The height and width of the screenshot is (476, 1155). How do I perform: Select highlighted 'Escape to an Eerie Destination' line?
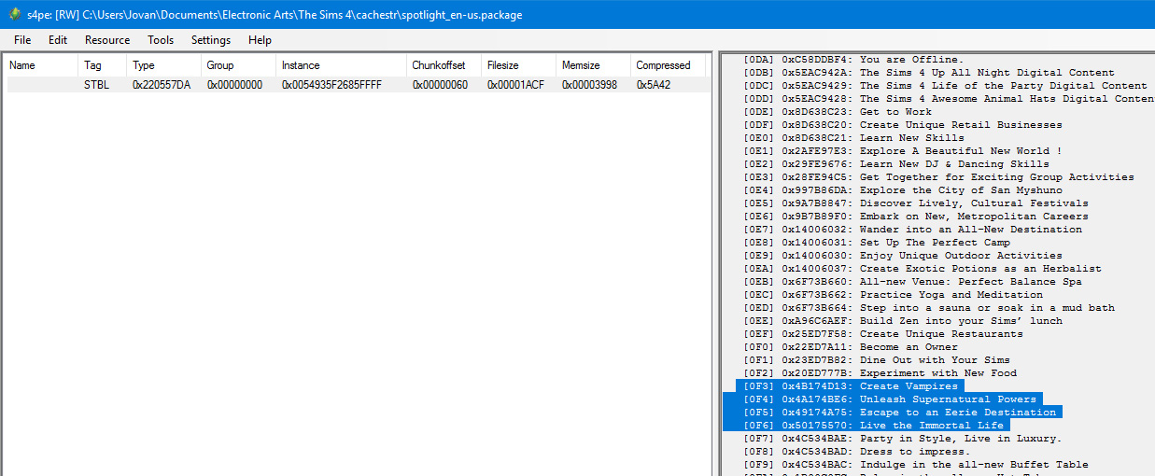tap(899, 413)
